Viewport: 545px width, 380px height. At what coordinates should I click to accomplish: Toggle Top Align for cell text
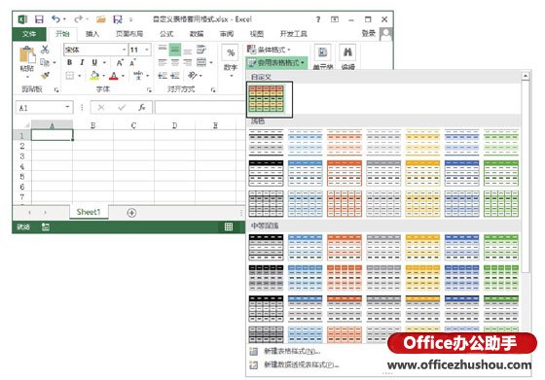[x=163, y=50]
